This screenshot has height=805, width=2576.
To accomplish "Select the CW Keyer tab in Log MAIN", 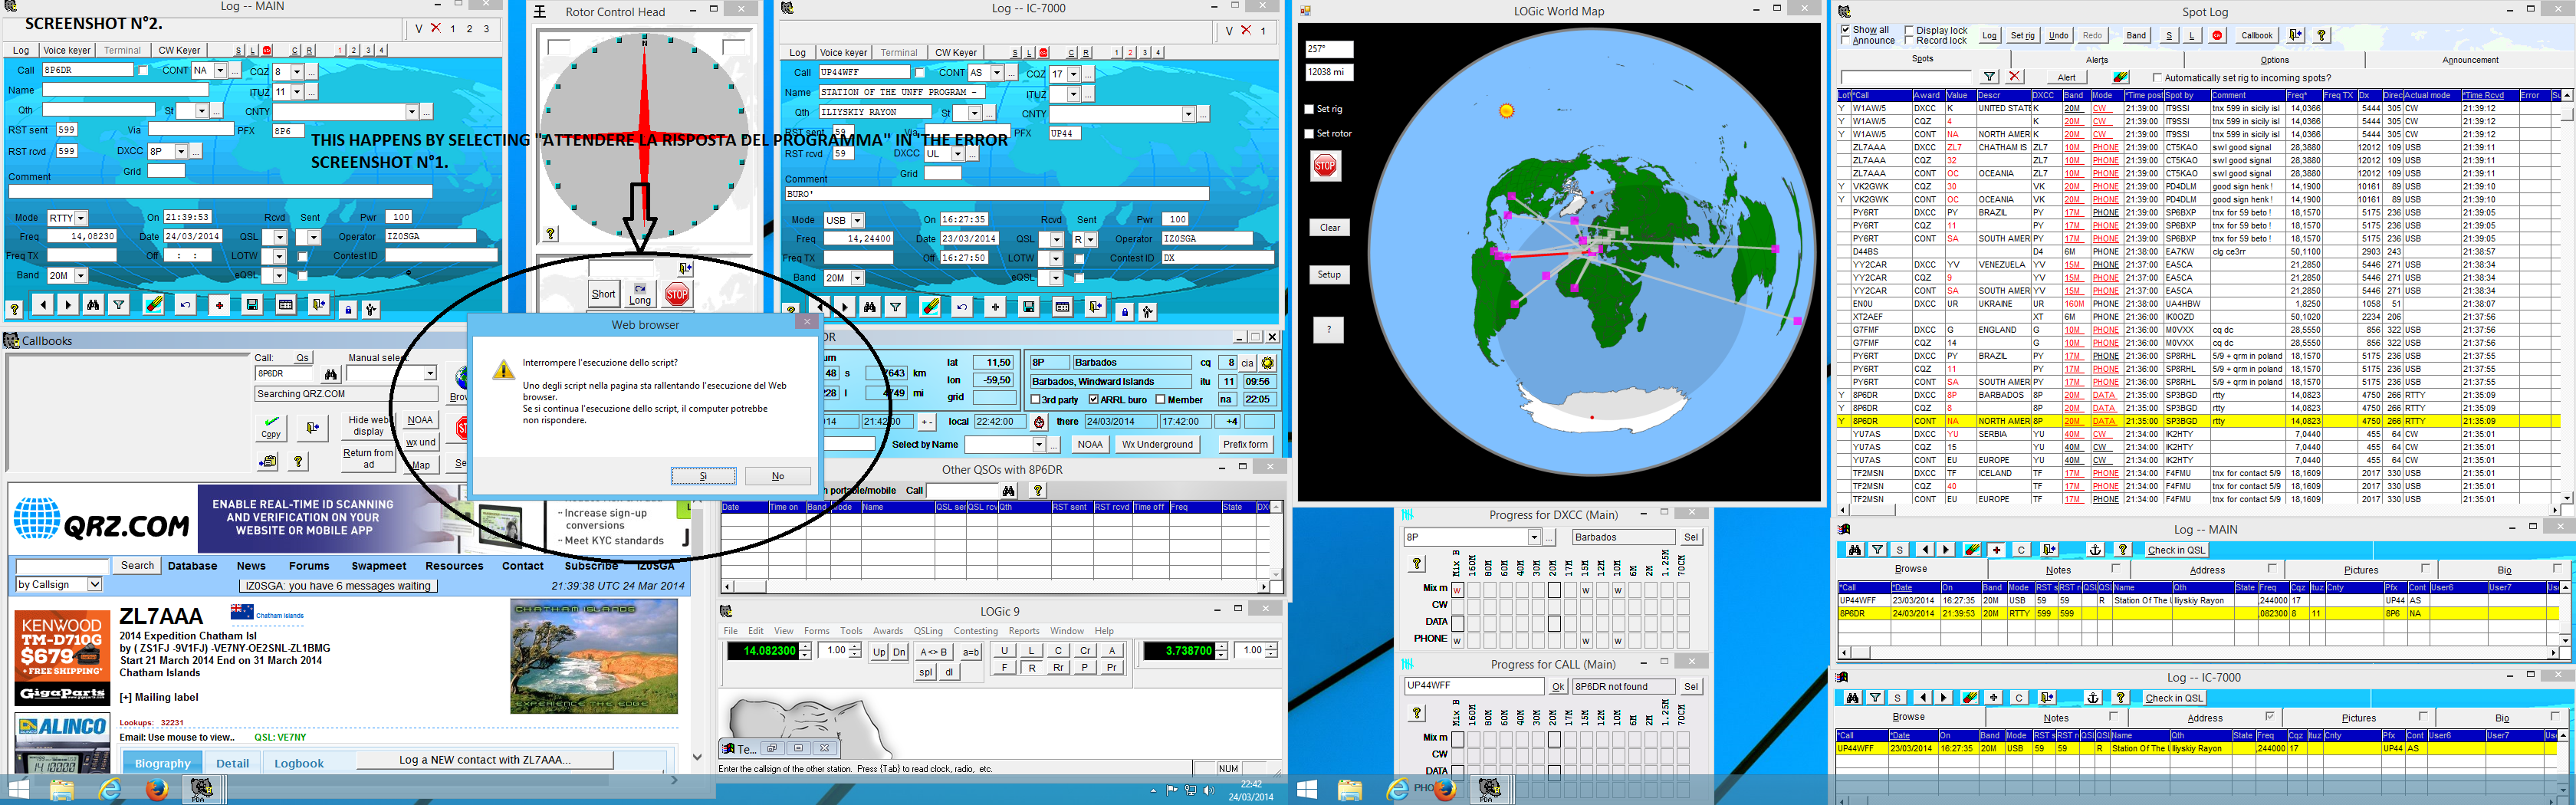I will (x=179, y=50).
